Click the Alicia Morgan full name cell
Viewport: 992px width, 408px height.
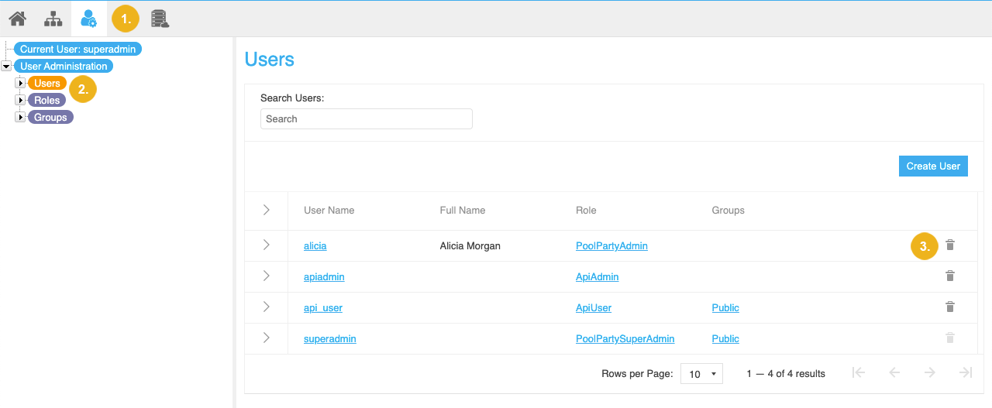470,246
